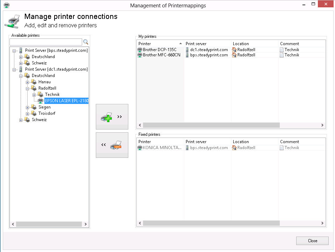Click Location column header in Fixed printers

coord(255,142)
